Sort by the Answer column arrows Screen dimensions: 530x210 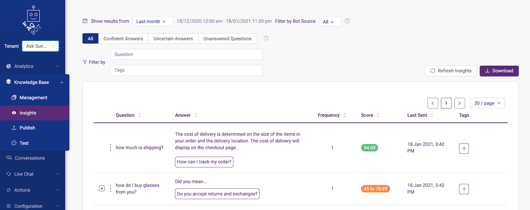196,115
